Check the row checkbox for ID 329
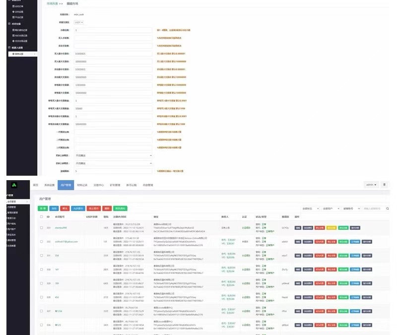 (x=42, y=283)
